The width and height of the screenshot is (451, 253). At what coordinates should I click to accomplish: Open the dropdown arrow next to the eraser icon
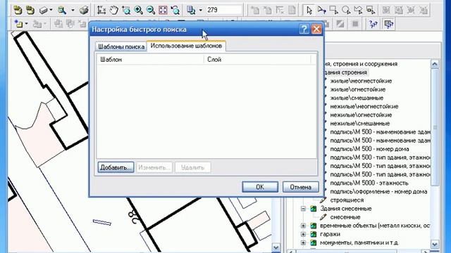point(51,11)
